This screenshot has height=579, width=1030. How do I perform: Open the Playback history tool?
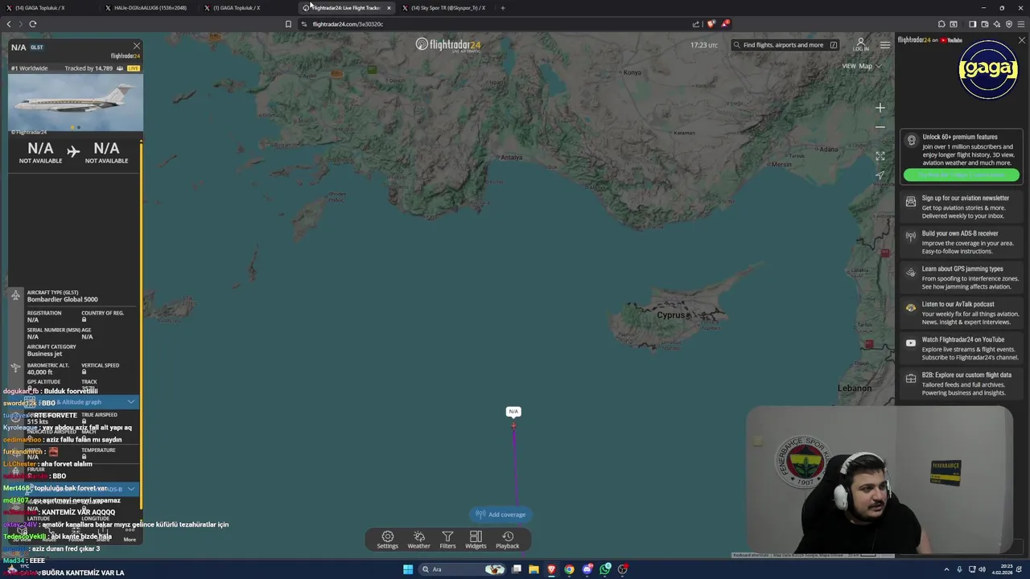[x=507, y=540]
